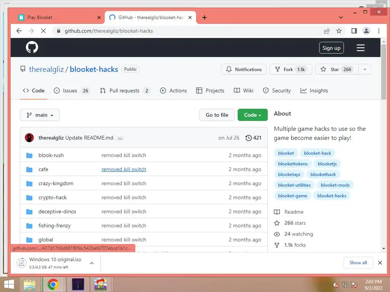Open options for Windows 10 original.iso download
This screenshot has width=390, height=292.
coord(92,263)
